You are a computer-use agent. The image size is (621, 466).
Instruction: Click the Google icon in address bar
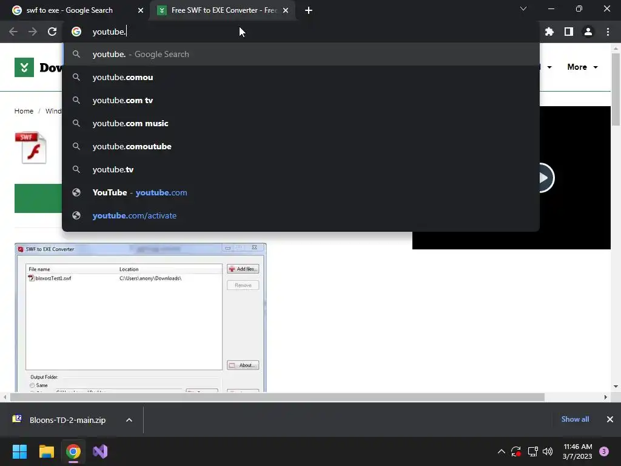76,32
